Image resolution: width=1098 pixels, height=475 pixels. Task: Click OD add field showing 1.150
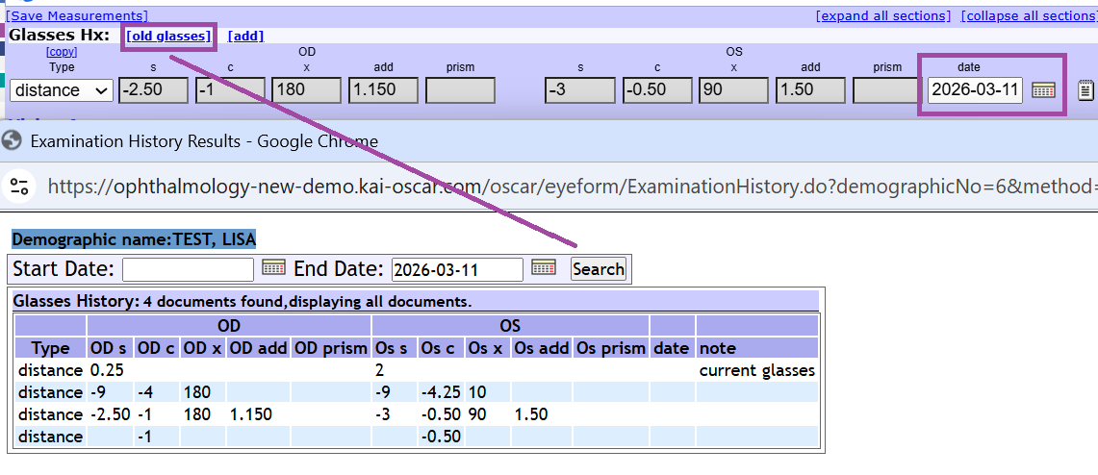[384, 90]
